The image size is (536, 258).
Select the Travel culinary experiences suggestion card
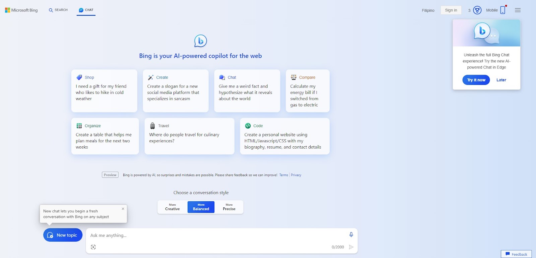point(189,136)
